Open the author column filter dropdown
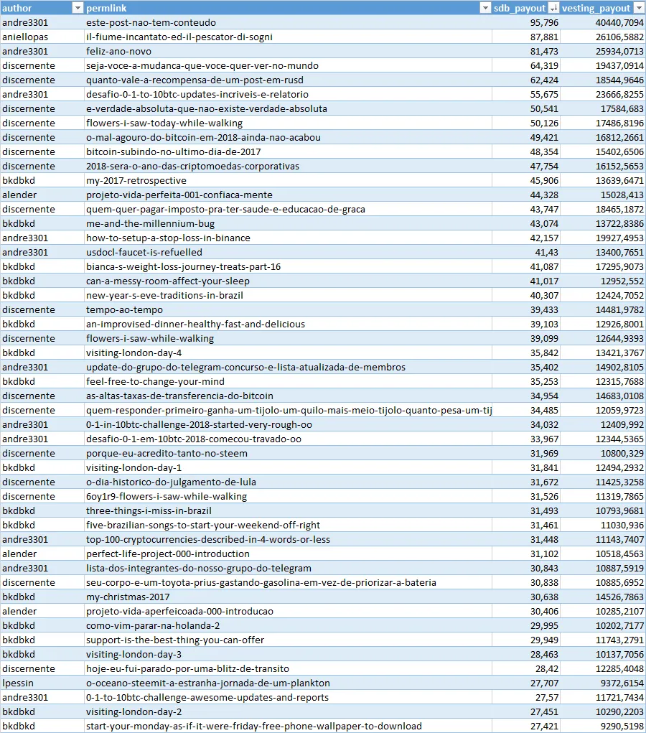The height and width of the screenshot is (733, 646). [78, 8]
